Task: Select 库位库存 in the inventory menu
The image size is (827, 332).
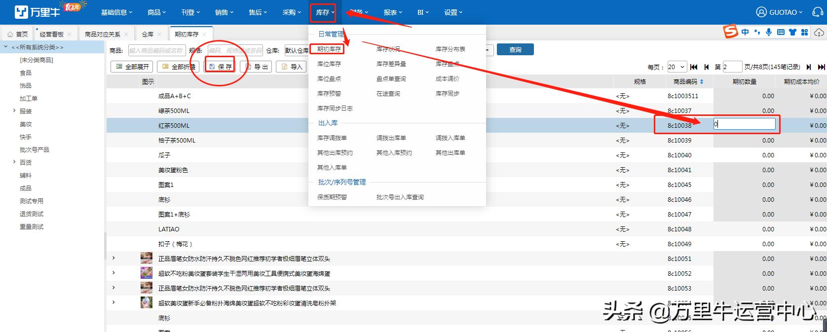Action: (x=329, y=64)
